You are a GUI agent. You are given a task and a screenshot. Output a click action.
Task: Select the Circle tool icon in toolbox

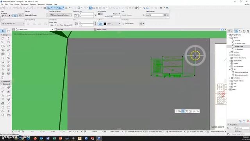coord(3,107)
